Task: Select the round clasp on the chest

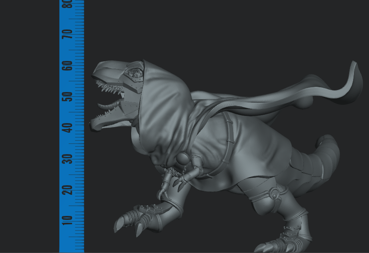Action: click(x=183, y=159)
